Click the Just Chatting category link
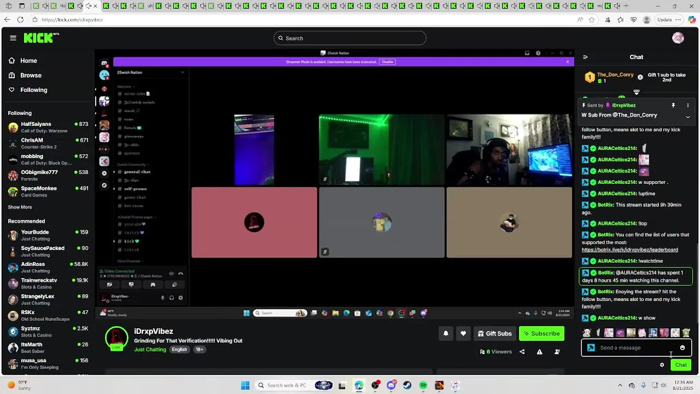700x394 pixels. [150, 350]
